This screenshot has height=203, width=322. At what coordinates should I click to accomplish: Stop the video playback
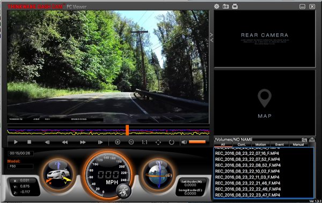[x=29, y=142]
